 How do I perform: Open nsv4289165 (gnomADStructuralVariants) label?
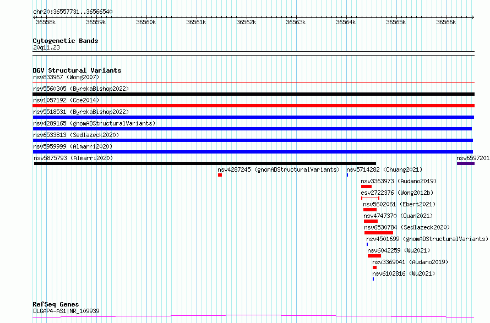(94, 123)
